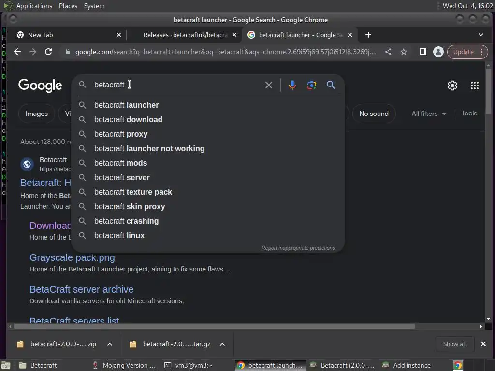
Task: Open the Google apps grid
Action: (x=475, y=86)
